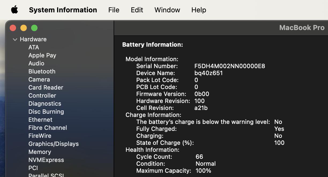The height and width of the screenshot is (177, 328).
Task: Select Audio in the hardware list
Action: [36, 63]
